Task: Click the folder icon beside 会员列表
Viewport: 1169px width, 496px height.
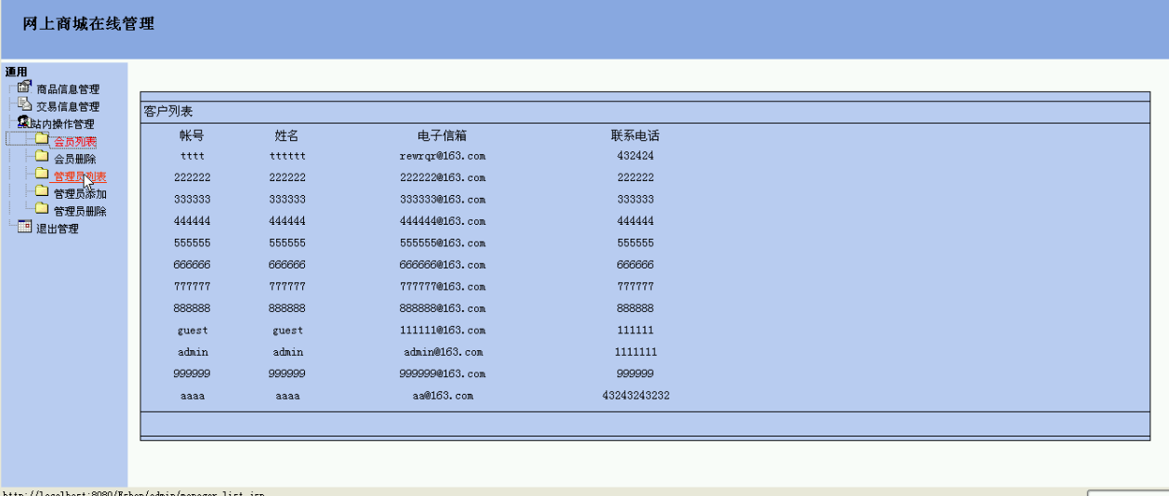Action: click(x=42, y=139)
